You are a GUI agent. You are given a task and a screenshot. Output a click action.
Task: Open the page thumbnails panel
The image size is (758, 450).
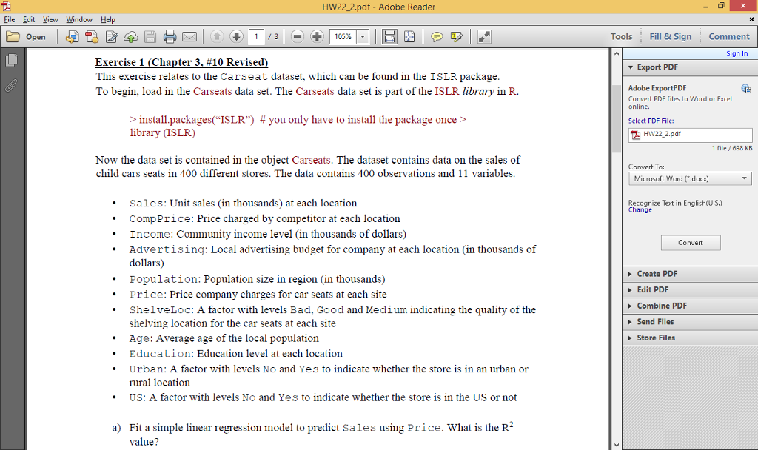(x=11, y=60)
